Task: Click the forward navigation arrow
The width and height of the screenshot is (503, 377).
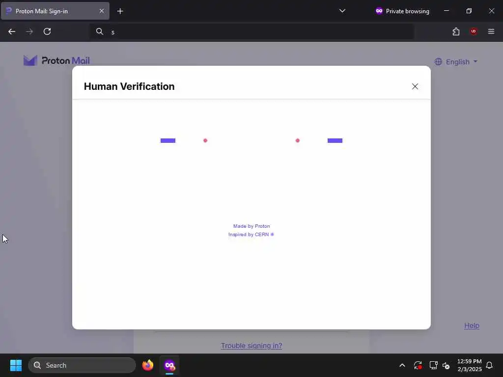Action: [x=29, y=31]
